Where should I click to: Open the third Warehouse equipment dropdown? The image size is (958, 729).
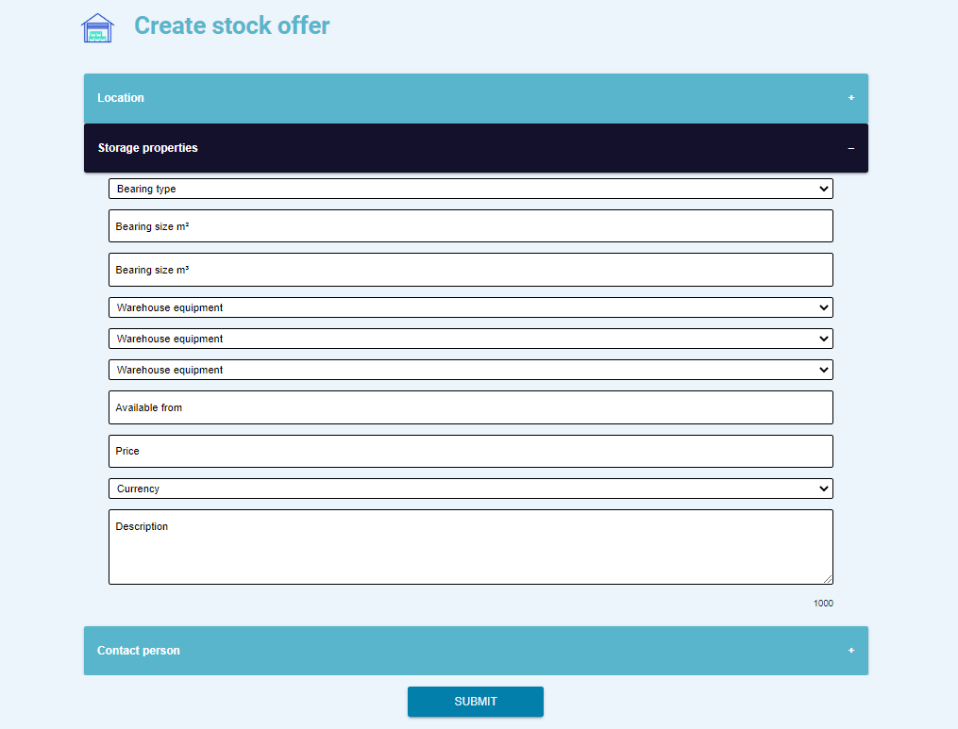click(471, 370)
